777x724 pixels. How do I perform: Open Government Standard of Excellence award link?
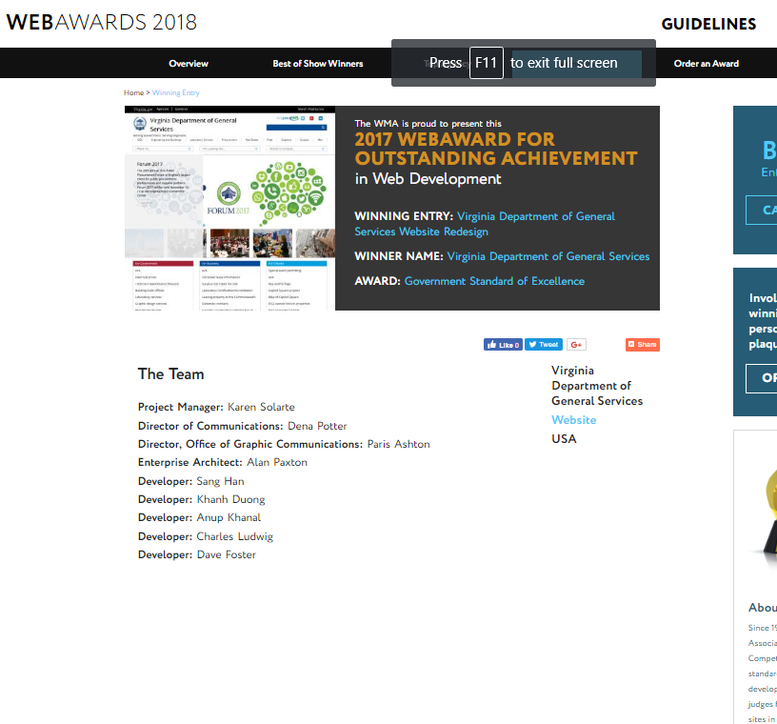tap(494, 281)
